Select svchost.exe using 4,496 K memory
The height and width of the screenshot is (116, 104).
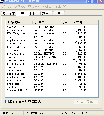click(52, 64)
